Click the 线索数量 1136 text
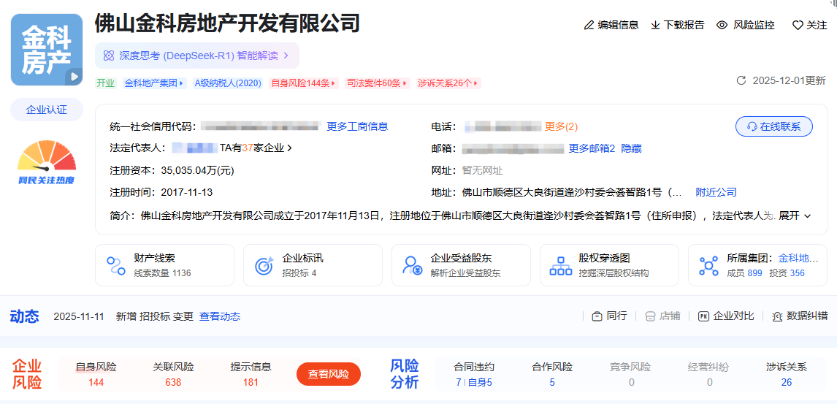This screenshot has height=404, width=837. click(x=162, y=273)
